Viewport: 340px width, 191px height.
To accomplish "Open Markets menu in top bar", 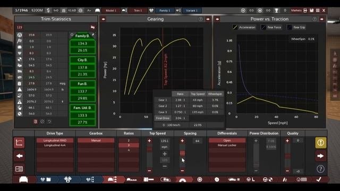I will (x=296, y=11).
